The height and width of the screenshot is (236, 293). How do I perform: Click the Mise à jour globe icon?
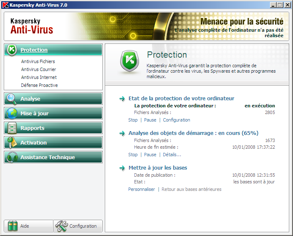click(x=12, y=114)
